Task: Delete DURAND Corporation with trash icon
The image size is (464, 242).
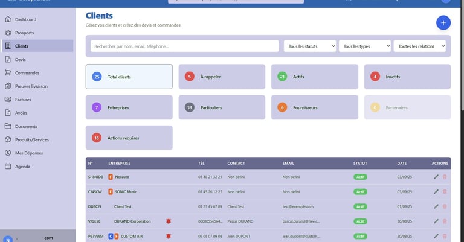Action: point(445,221)
